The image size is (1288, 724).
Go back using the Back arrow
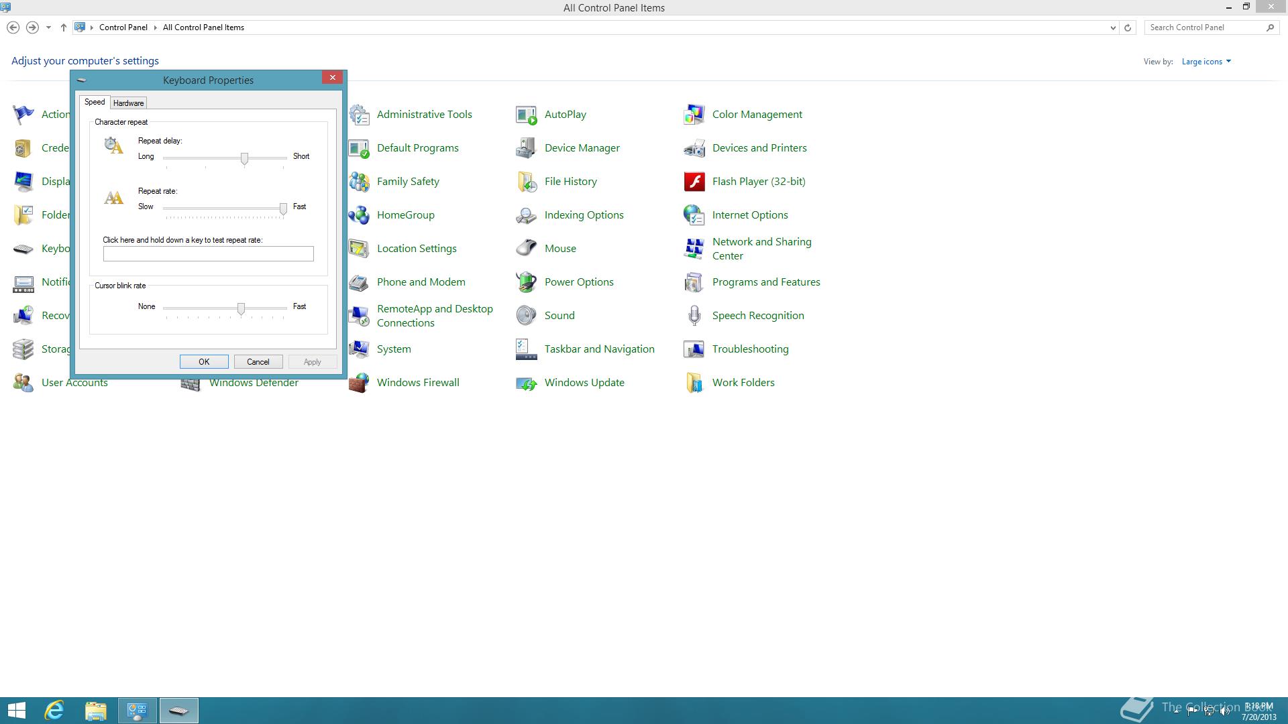pyautogui.click(x=13, y=27)
